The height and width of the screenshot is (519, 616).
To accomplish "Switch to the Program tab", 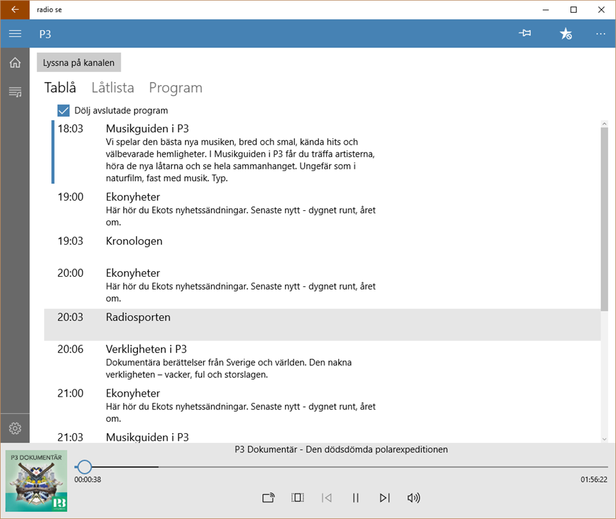I will coord(176,88).
